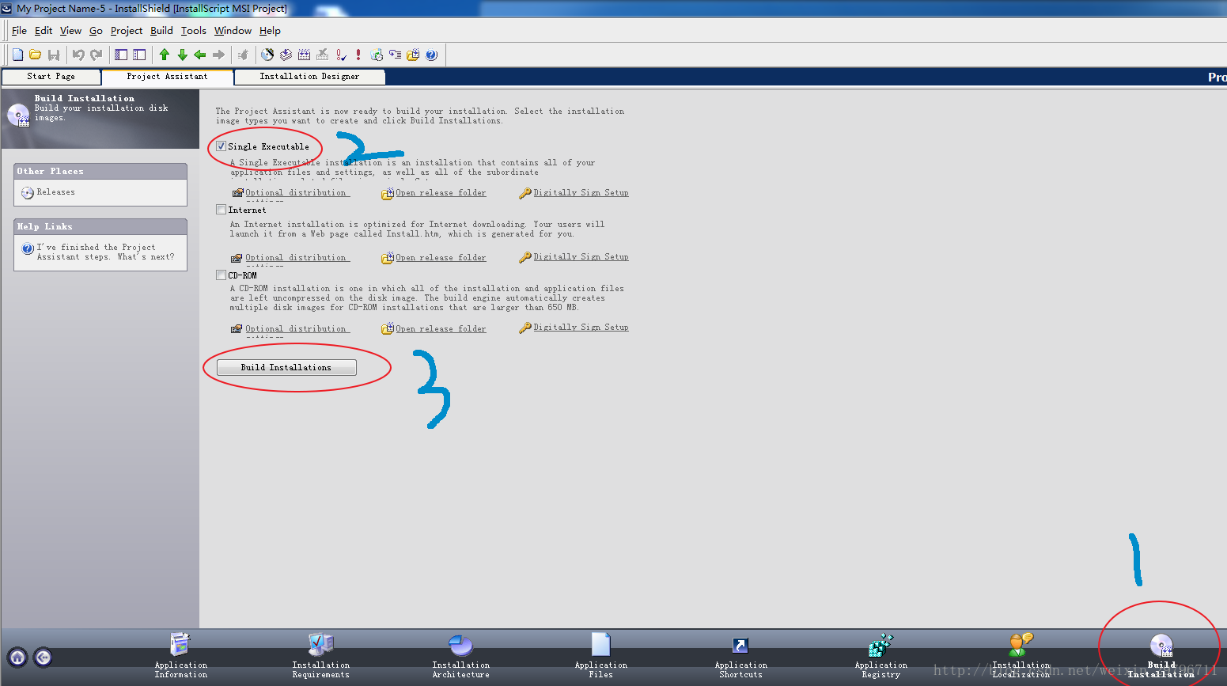Click the home icon in bottom navigation
The height and width of the screenshot is (686, 1227).
17,658
